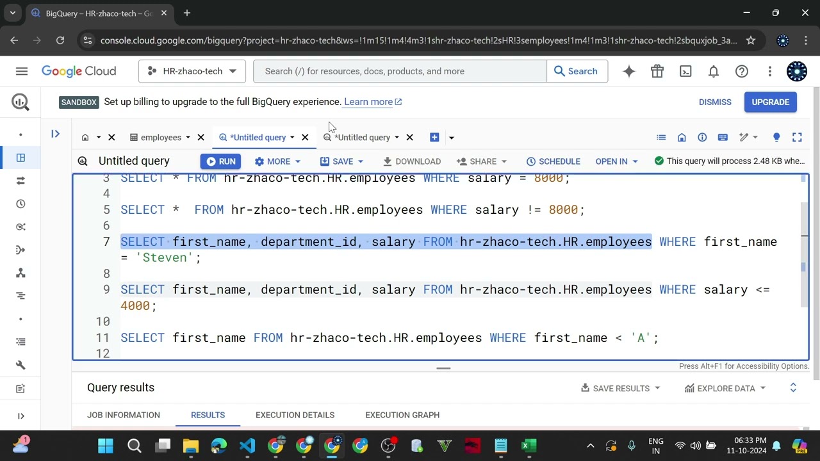
Task: Run the selected query
Action: [219, 161]
